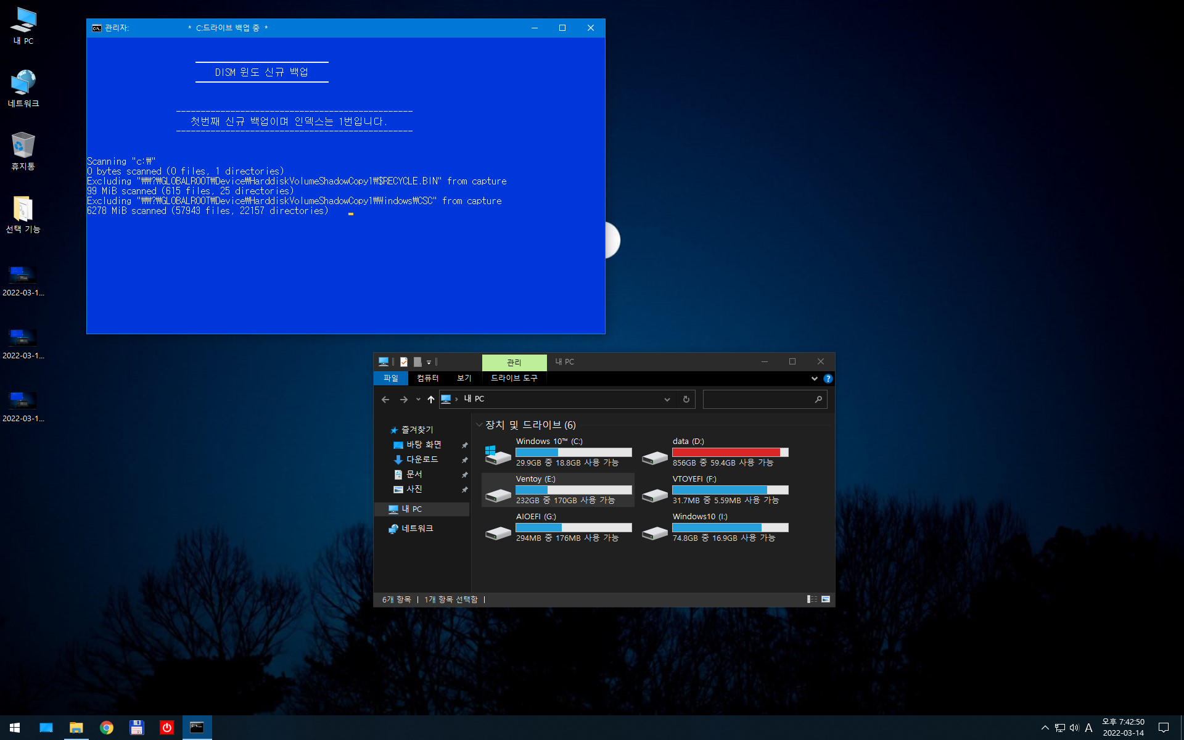
Task: Toggle the IME input mode indicator
Action: [x=1088, y=728]
